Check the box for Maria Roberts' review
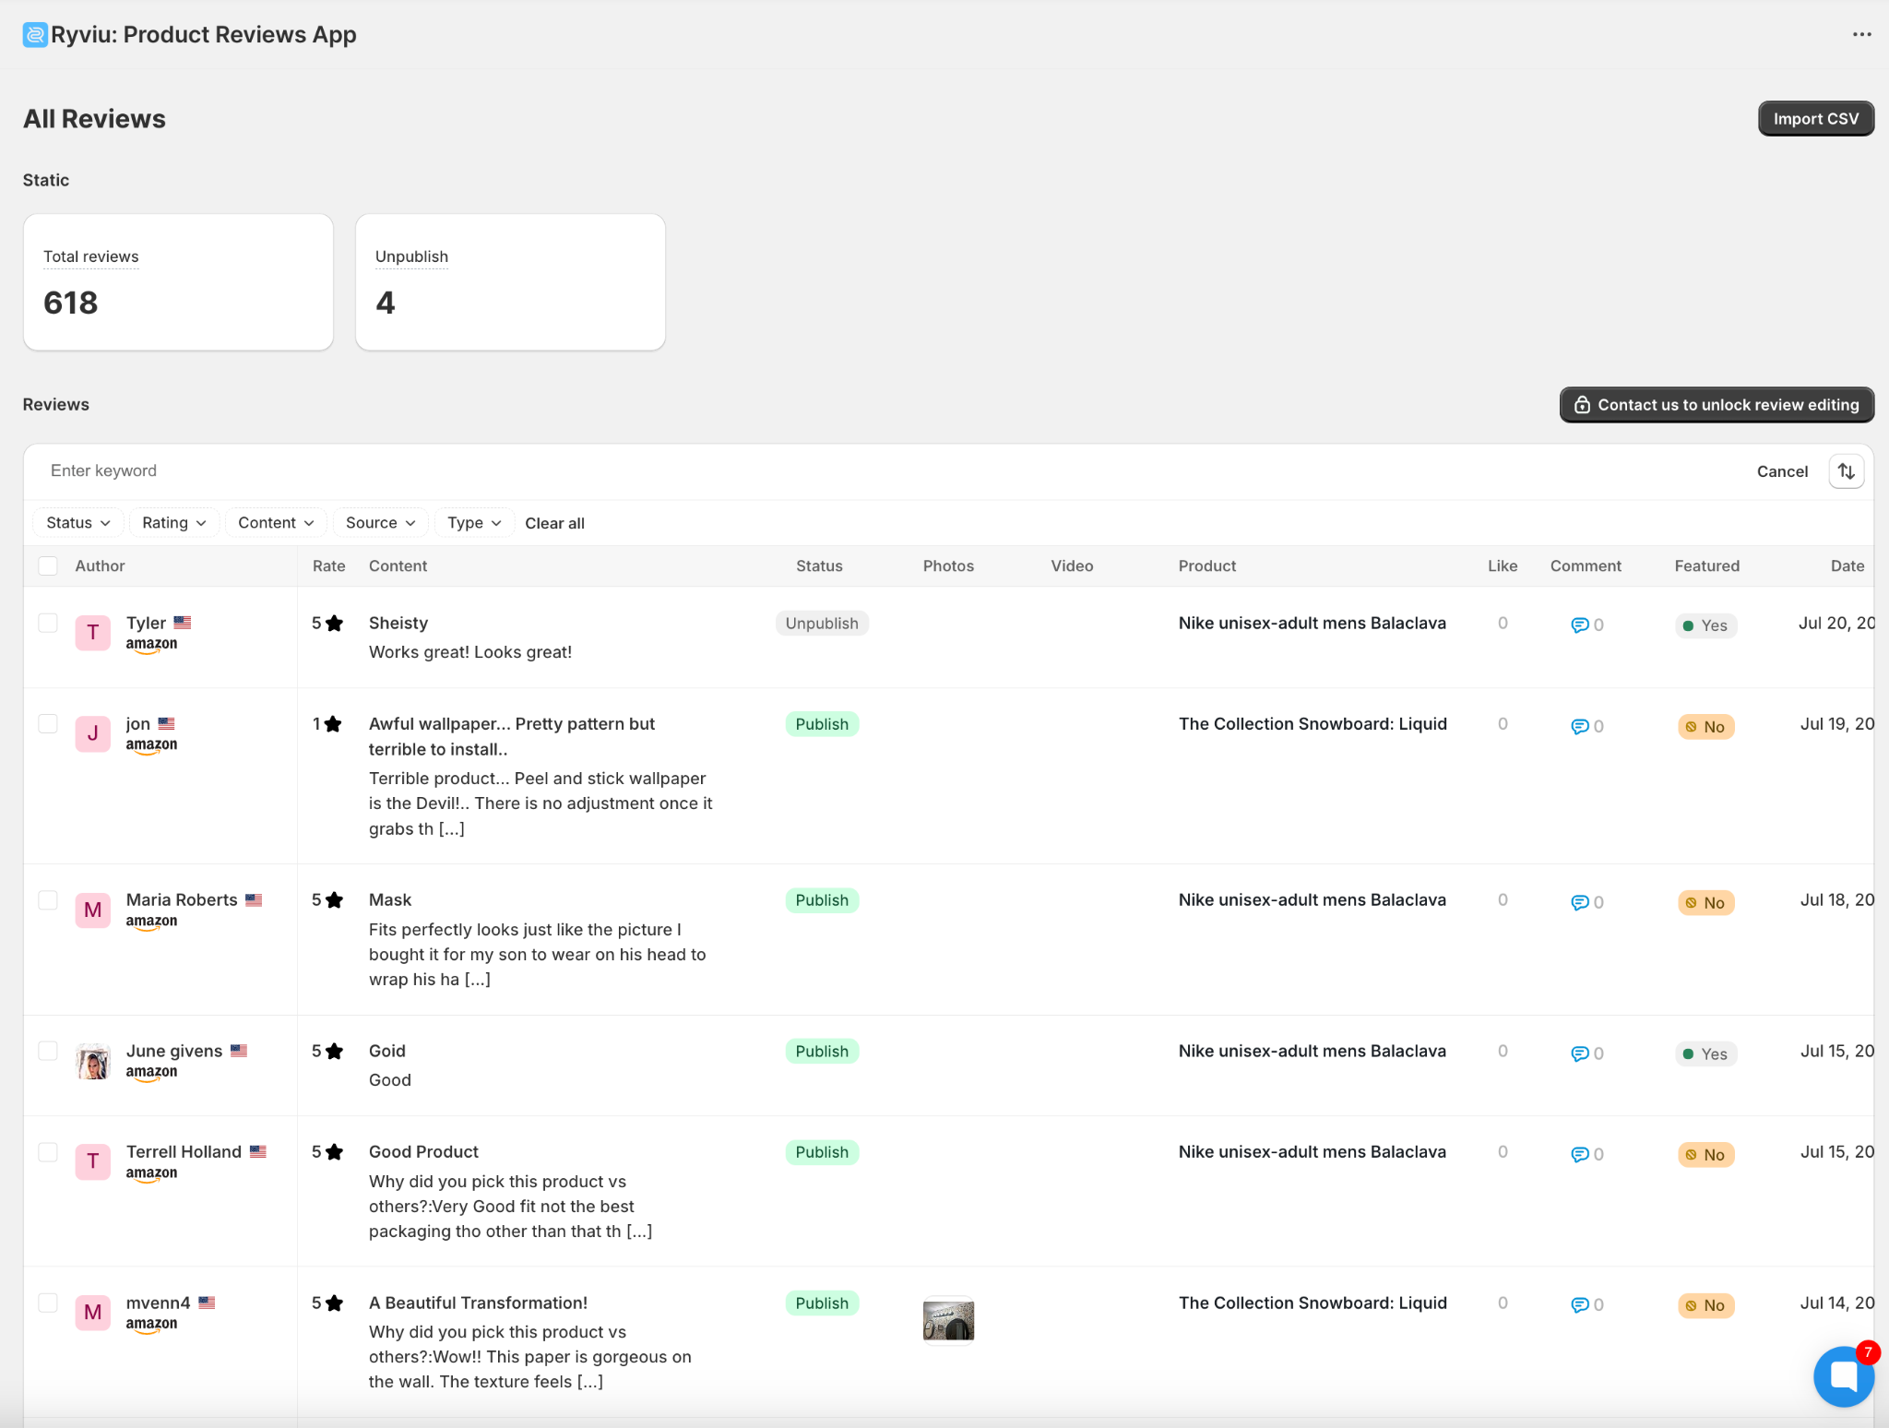 click(x=48, y=900)
